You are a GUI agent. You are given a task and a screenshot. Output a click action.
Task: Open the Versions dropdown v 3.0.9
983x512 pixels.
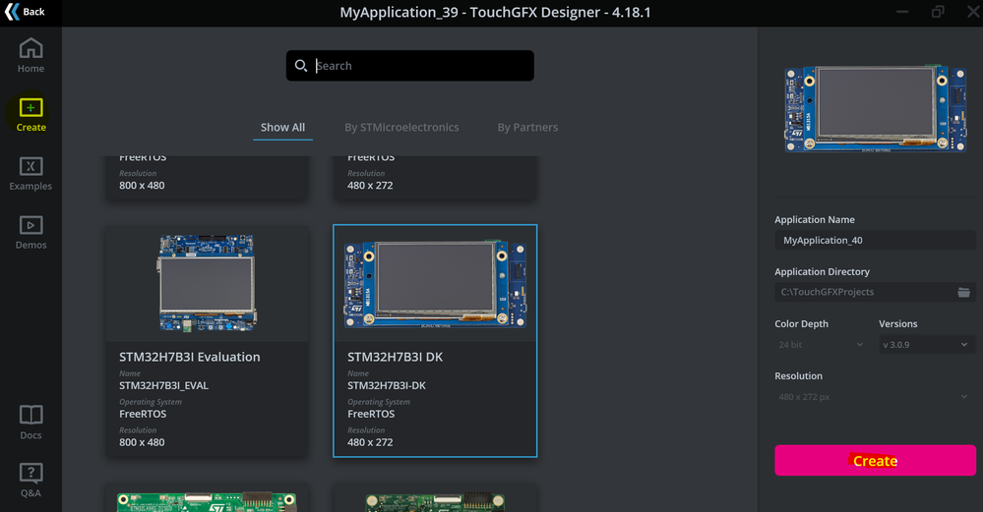(926, 345)
